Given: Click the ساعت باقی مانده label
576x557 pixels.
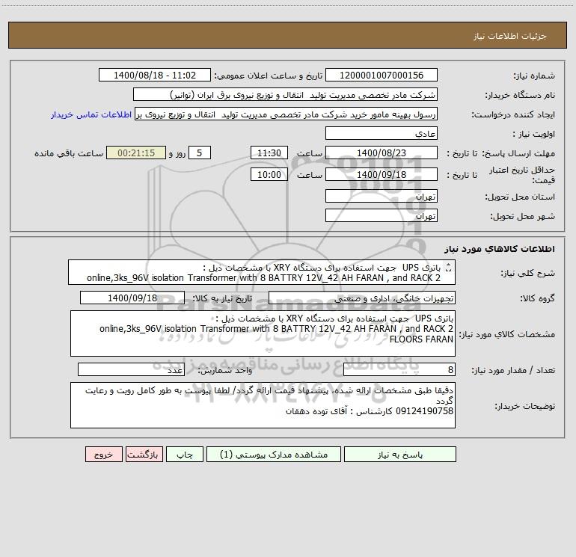Looking at the screenshot, I should coord(69,153).
